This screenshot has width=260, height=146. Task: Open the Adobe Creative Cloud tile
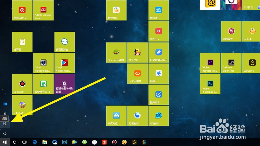(x=43, y=10)
